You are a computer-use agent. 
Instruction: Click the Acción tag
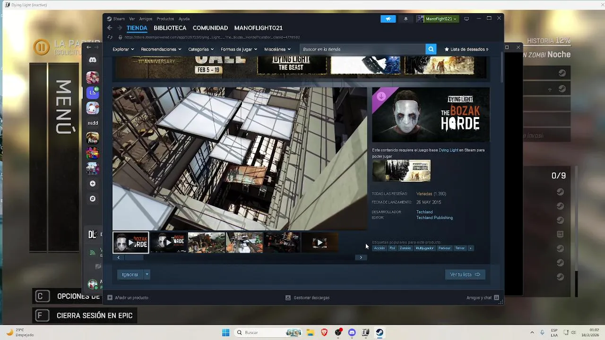pyautogui.click(x=380, y=248)
